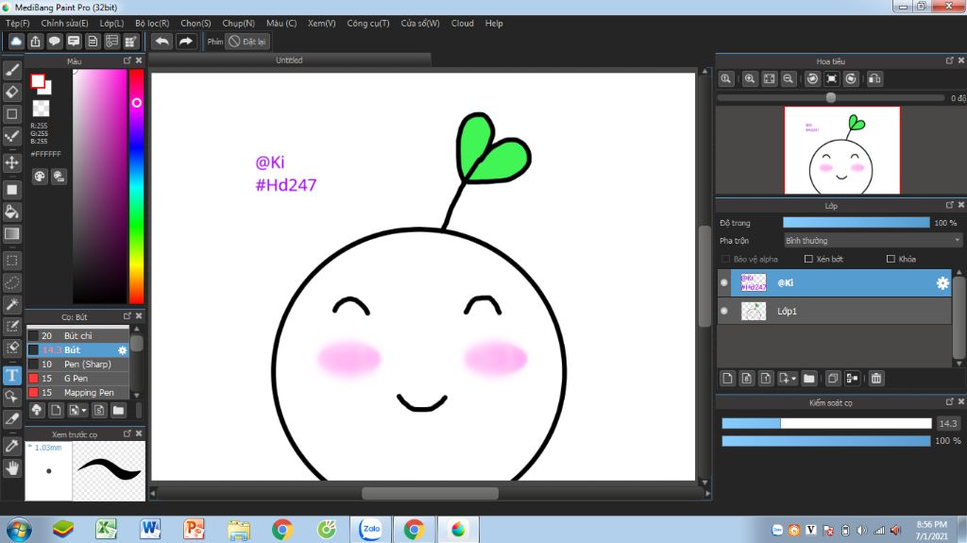Viewport: 967px width, 543px height.
Task: Click the flip view icon in Navigator
Action: pos(874,79)
